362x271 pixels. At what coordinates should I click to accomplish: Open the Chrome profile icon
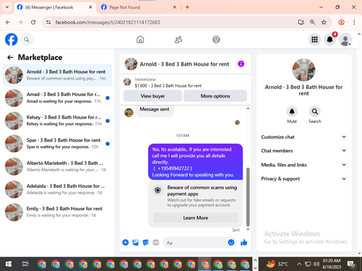(341, 22)
